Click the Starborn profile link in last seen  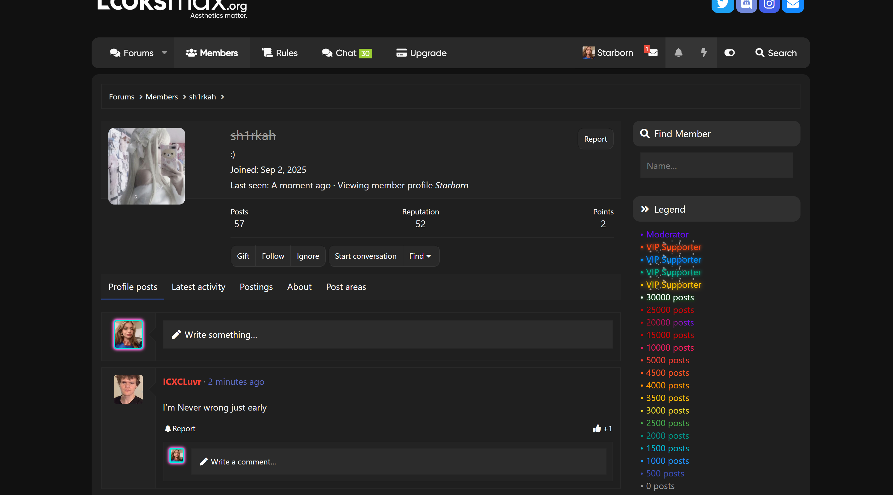click(x=452, y=185)
